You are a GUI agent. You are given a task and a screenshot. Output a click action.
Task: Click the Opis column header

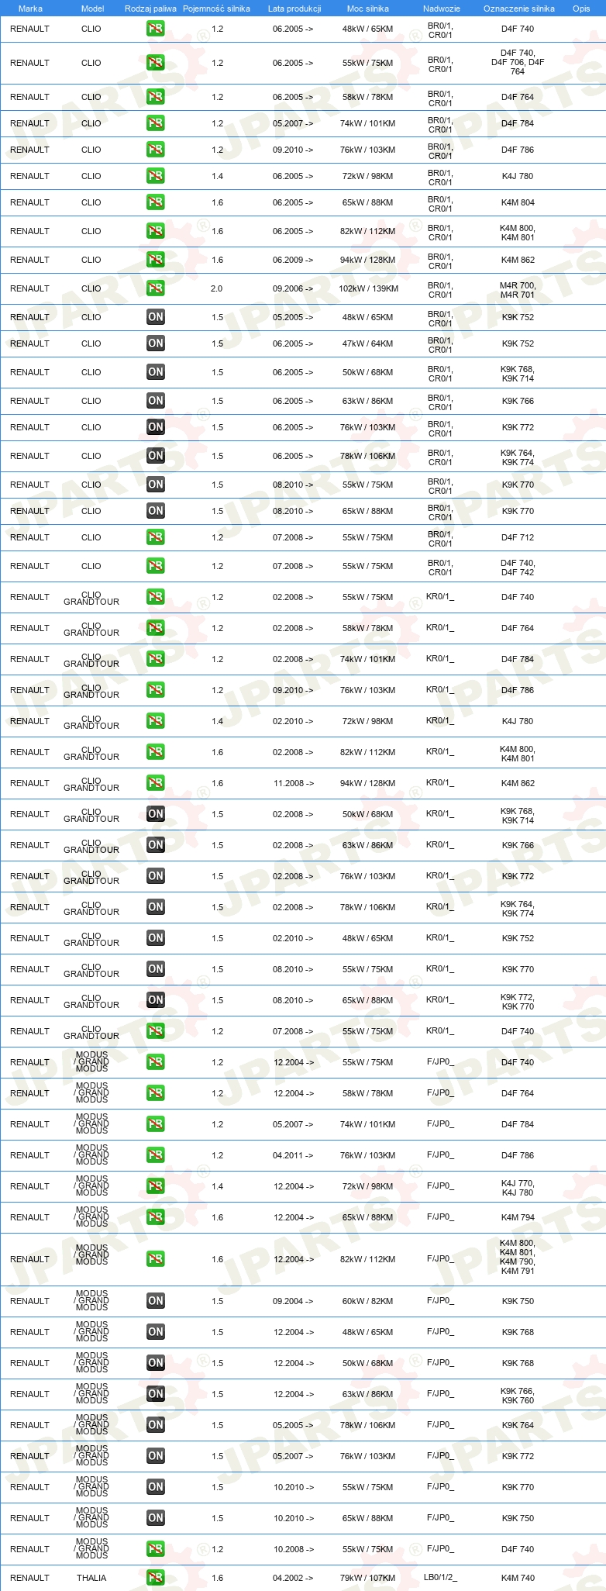pos(581,9)
